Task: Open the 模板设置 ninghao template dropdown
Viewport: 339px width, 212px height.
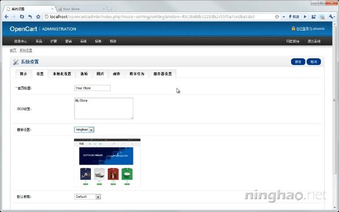Action: click(84, 129)
